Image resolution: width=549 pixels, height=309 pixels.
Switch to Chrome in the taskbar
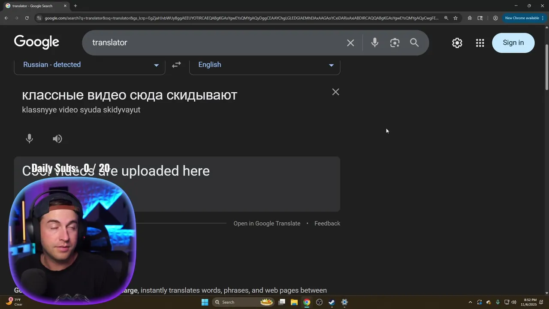(x=307, y=302)
